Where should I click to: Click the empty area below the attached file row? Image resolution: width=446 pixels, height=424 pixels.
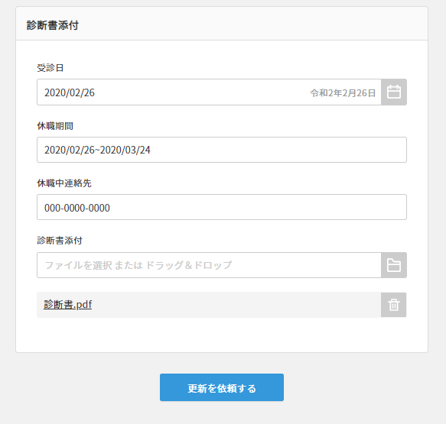click(222, 335)
